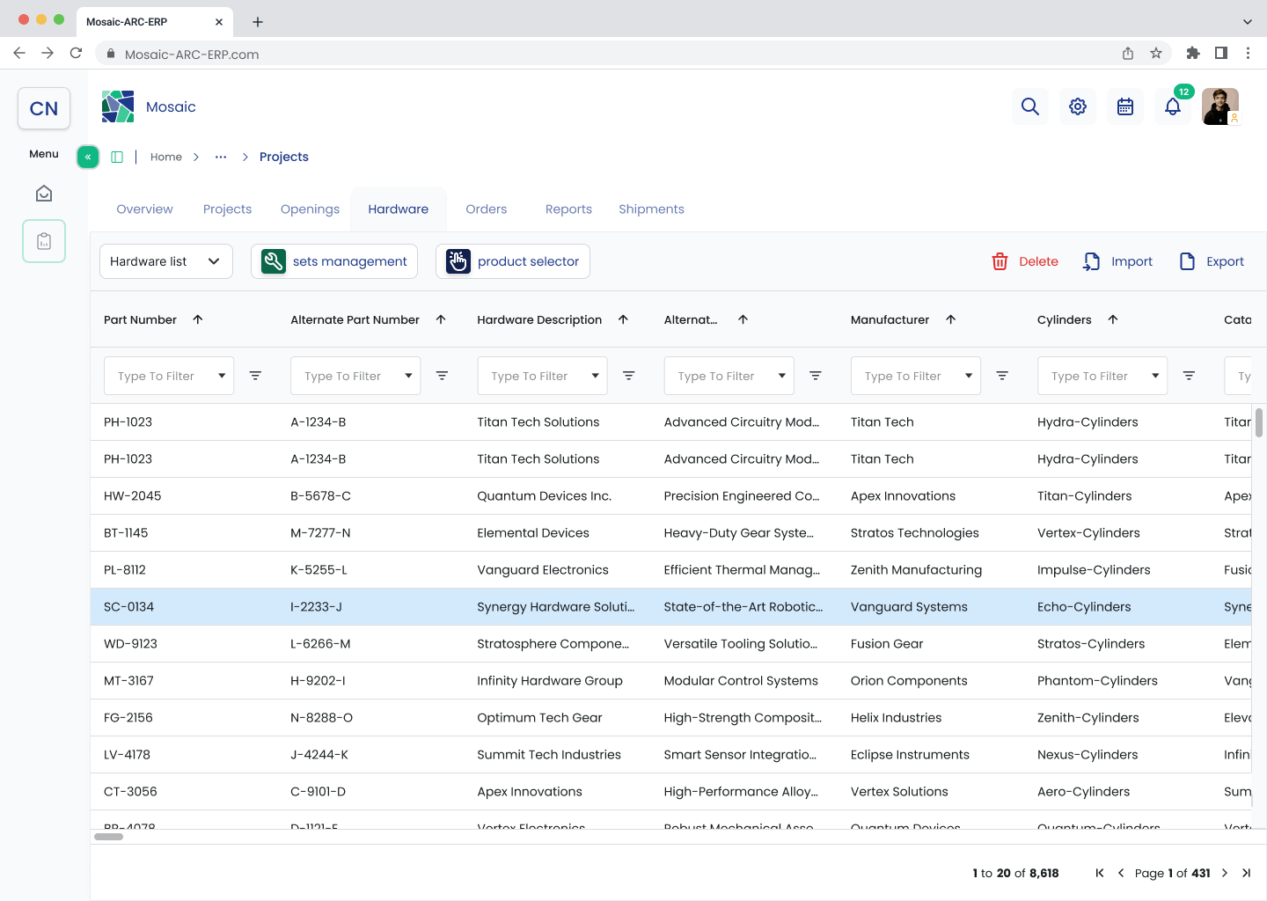This screenshot has height=901, width=1267.
Task: Sort Alternate Part Number column arrow
Action: (441, 319)
